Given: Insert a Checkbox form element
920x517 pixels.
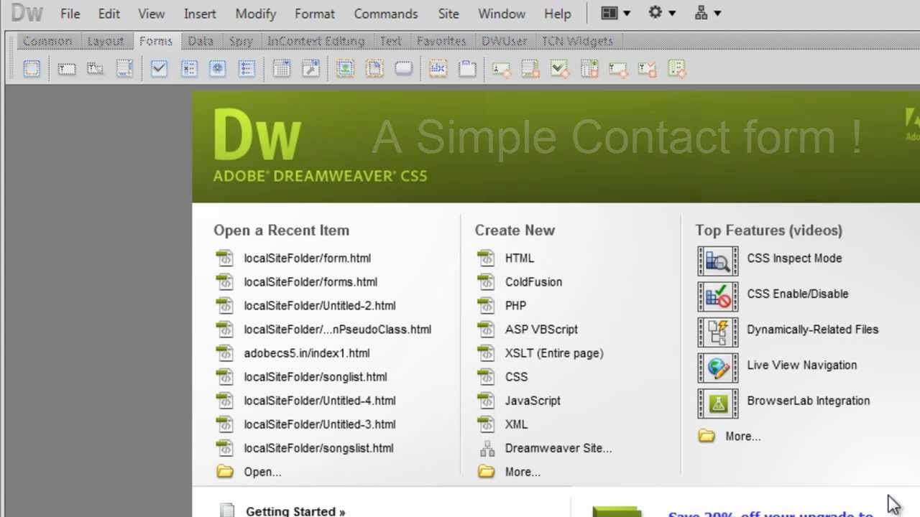Looking at the screenshot, I should click(159, 69).
